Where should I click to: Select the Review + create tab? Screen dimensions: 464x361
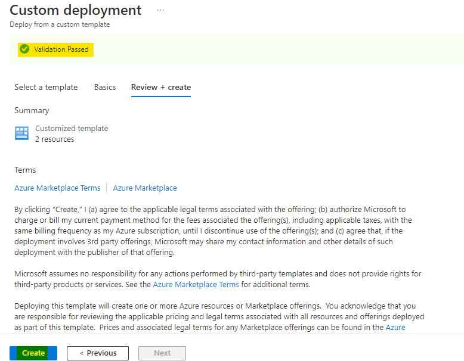coord(161,87)
